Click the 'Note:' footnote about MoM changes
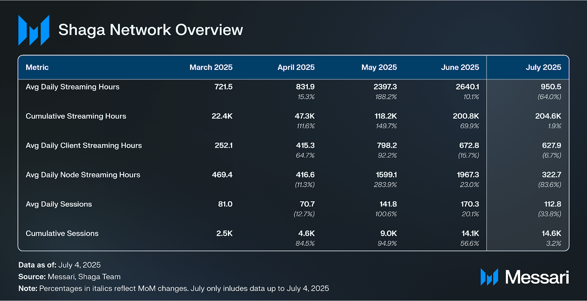 [174, 289]
